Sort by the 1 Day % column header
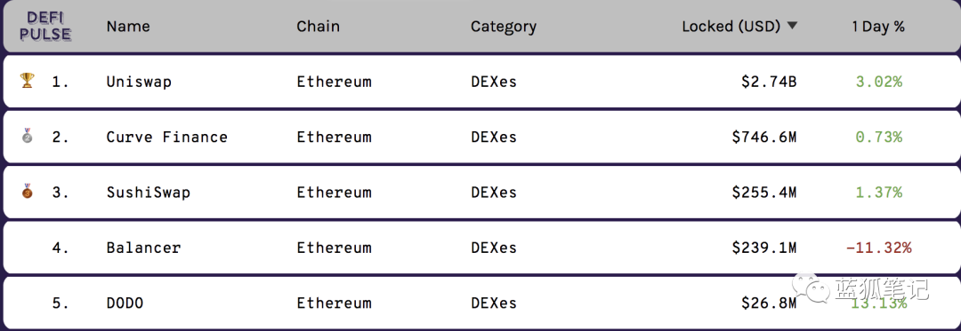 877,27
